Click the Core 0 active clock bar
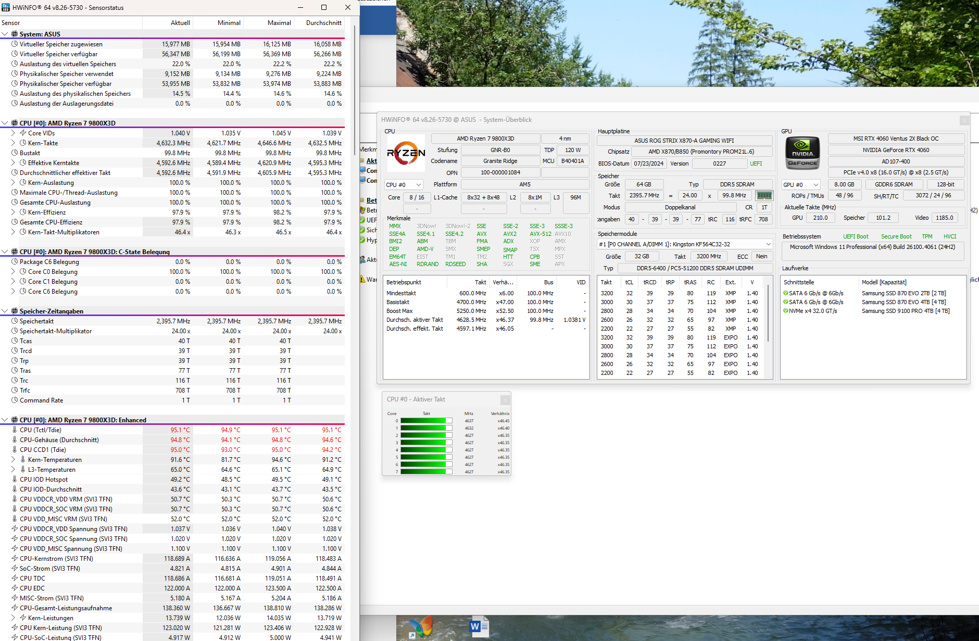The height and width of the screenshot is (641, 979). point(426,421)
